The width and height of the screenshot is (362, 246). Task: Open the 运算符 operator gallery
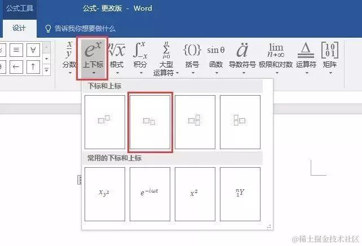click(x=306, y=57)
